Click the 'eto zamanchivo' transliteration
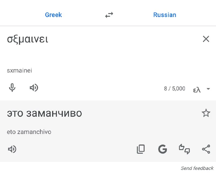Image resolution: width=216 pixels, height=188 pixels. 29,132
